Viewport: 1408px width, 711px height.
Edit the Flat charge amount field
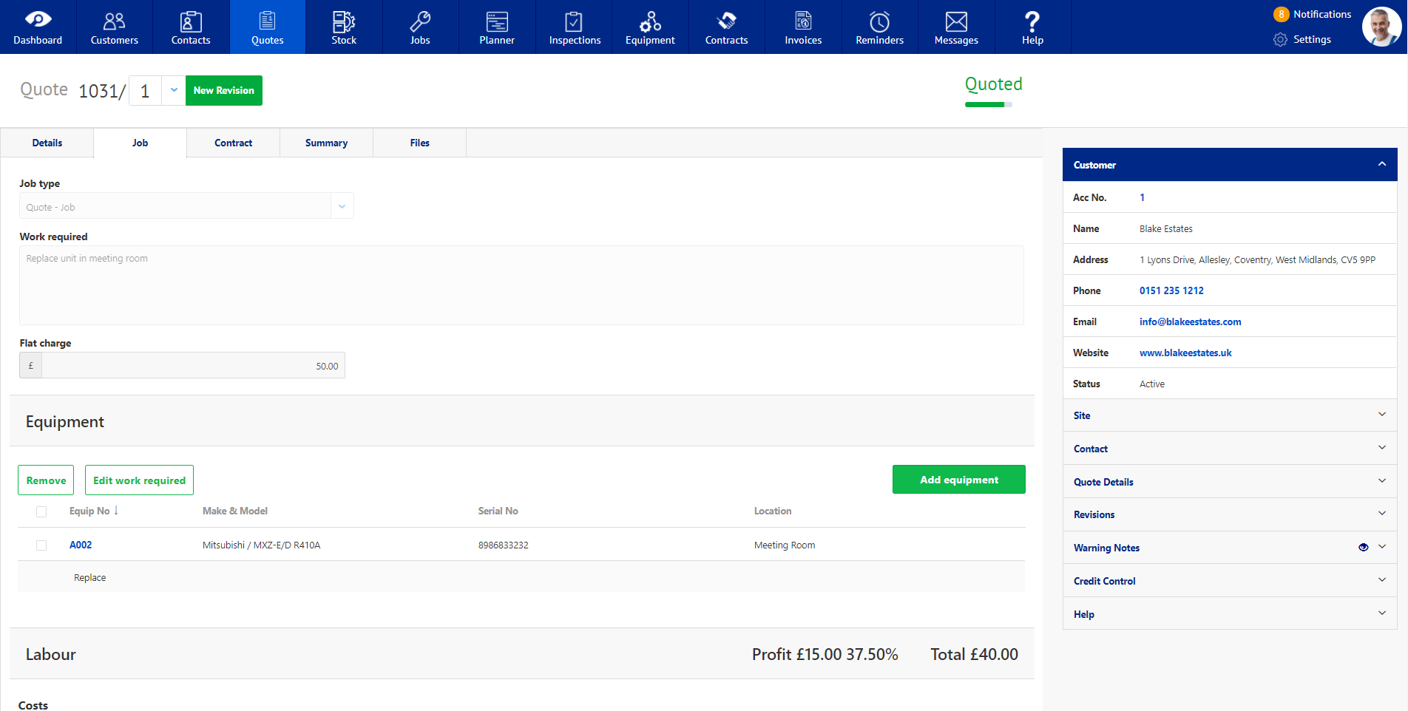192,365
